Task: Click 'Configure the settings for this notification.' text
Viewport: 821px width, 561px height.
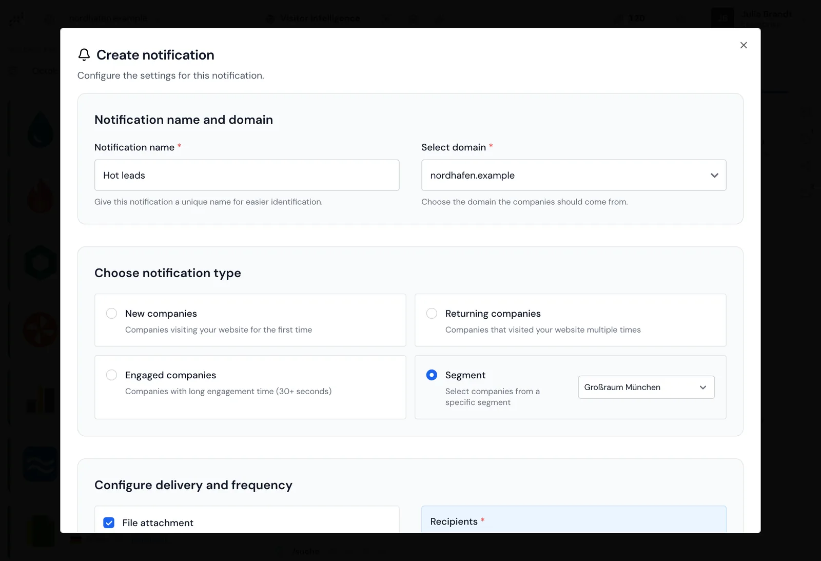Action: pyautogui.click(x=171, y=75)
